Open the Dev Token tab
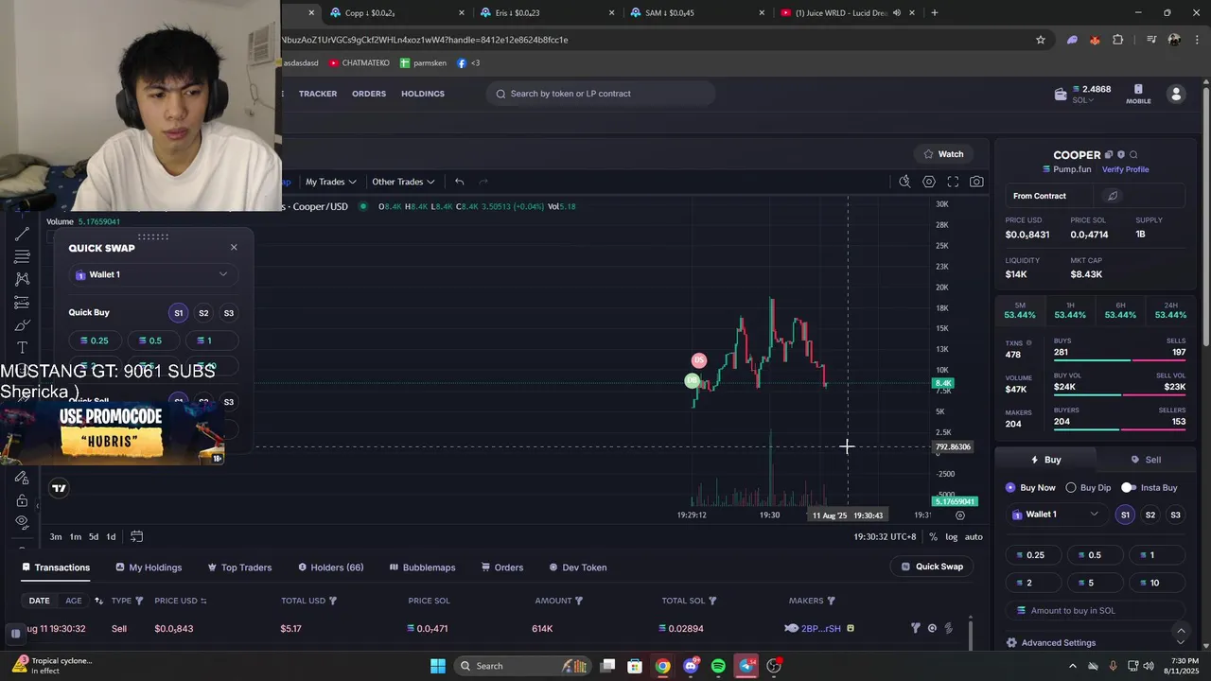1211x681 pixels. click(x=578, y=567)
